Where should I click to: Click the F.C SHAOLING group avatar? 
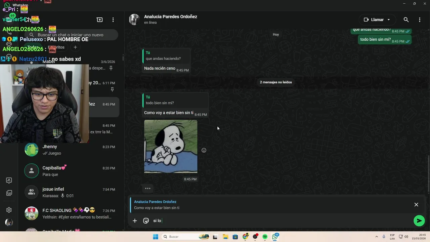(x=32, y=213)
